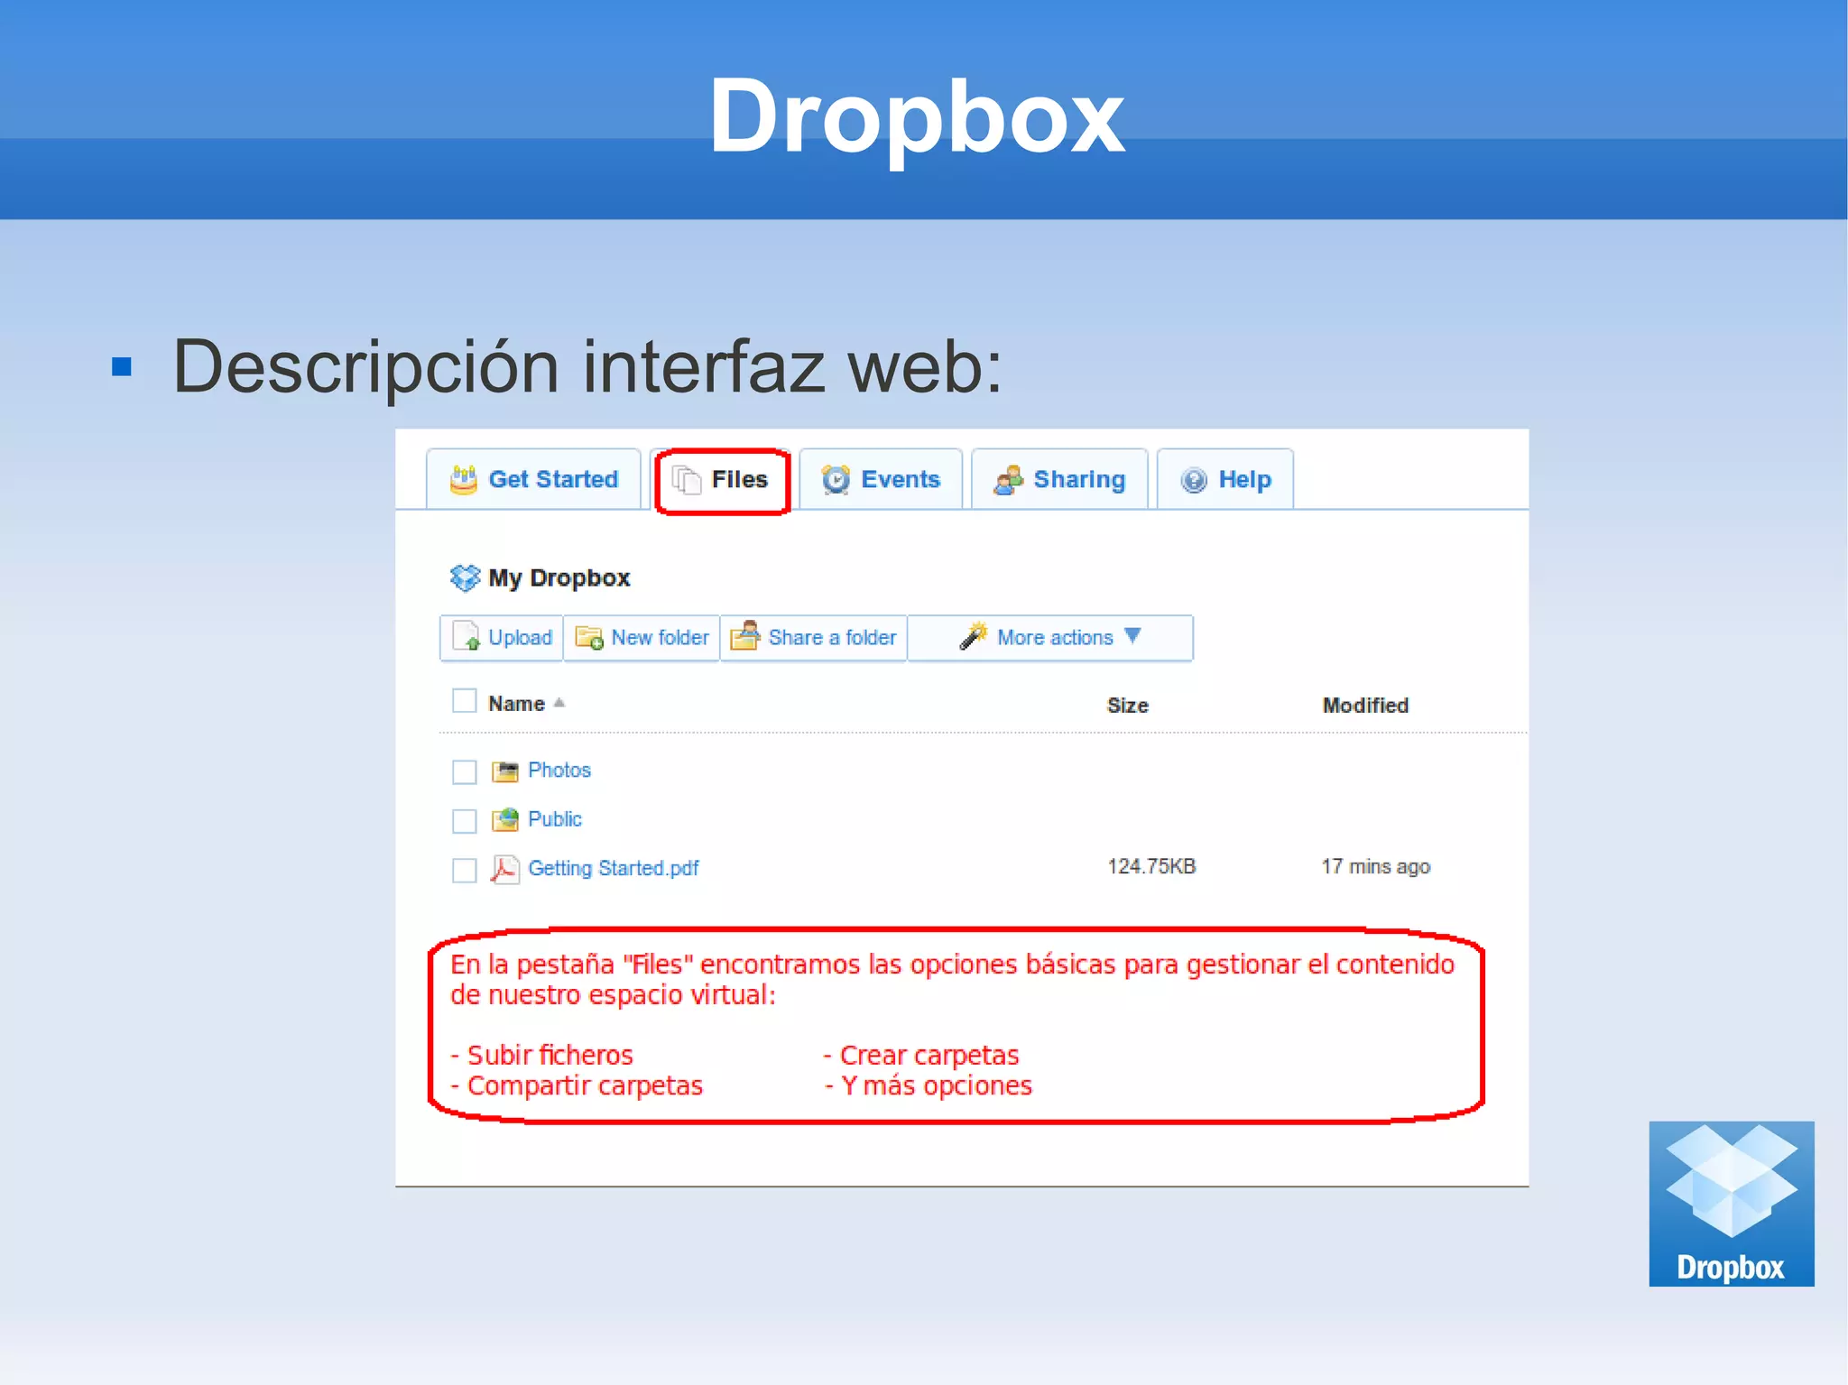Open the Get Started tab
Screen dimensions: 1848x1385
533,479
